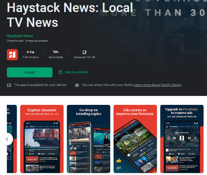Click the red Haystack app icon
The height and width of the screenshot is (175, 207).
click(x=12, y=55)
